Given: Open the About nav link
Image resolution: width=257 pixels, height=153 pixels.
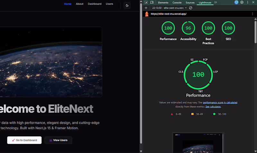Looking at the screenshot, I should click(79, 4).
